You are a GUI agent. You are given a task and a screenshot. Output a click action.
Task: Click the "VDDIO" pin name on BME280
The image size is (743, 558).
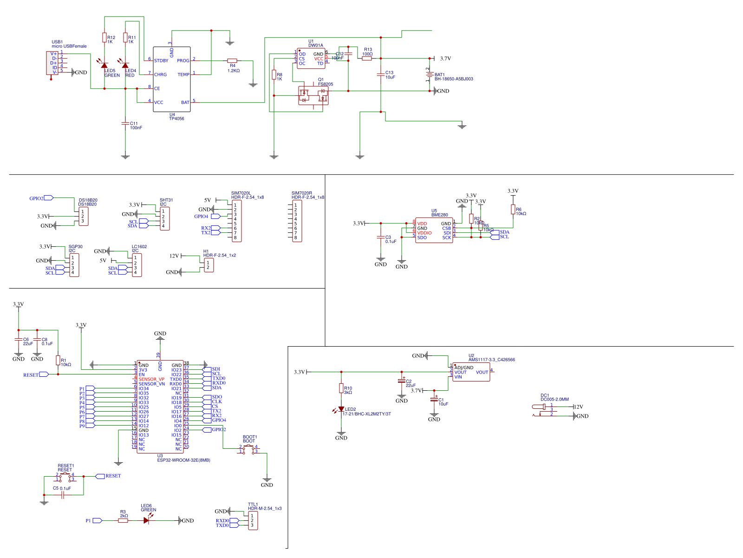[424, 233]
